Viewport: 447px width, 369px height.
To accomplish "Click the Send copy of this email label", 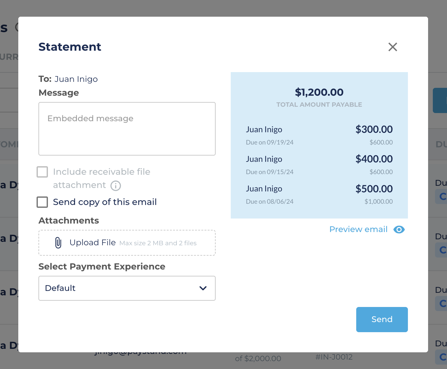I will coord(105,202).
